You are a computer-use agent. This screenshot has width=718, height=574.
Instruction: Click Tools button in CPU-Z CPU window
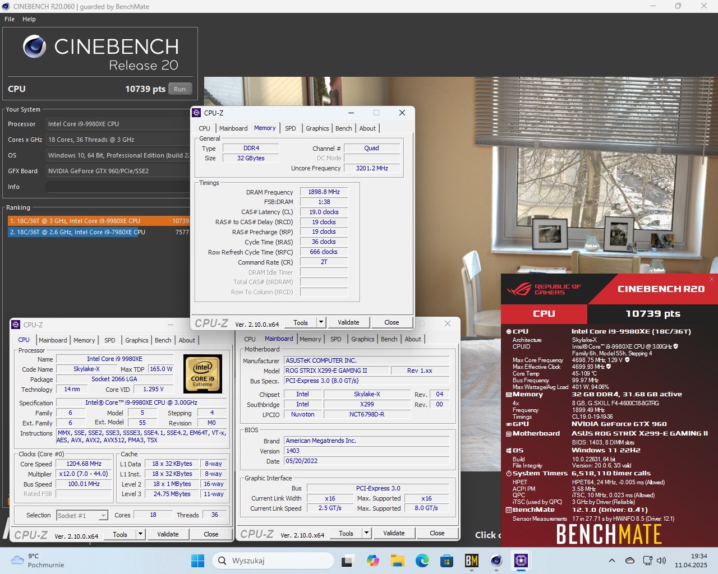(x=120, y=534)
